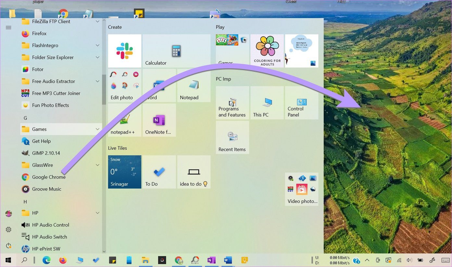Image resolution: width=452 pixels, height=267 pixels.
Task: Open Sticky Notes from taskbar
Action: pyautogui.click(x=113, y=260)
